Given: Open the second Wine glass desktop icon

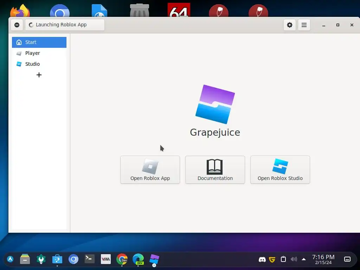Looking at the screenshot, I should 258,10.
